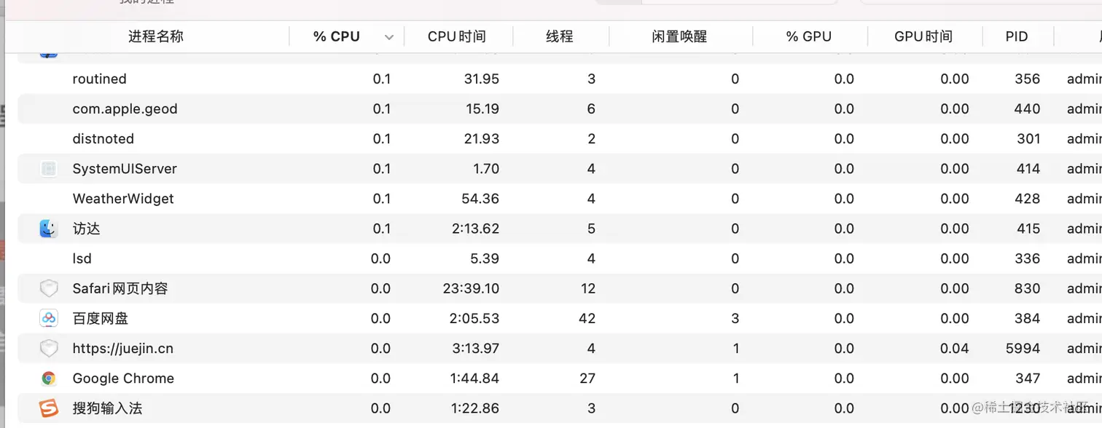Click the icon next to WeatherWidget row
Image resolution: width=1102 pixels, height=428 pixels.
(x=48, y=198)
